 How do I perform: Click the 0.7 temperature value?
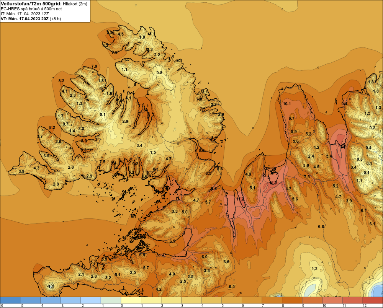65,124
